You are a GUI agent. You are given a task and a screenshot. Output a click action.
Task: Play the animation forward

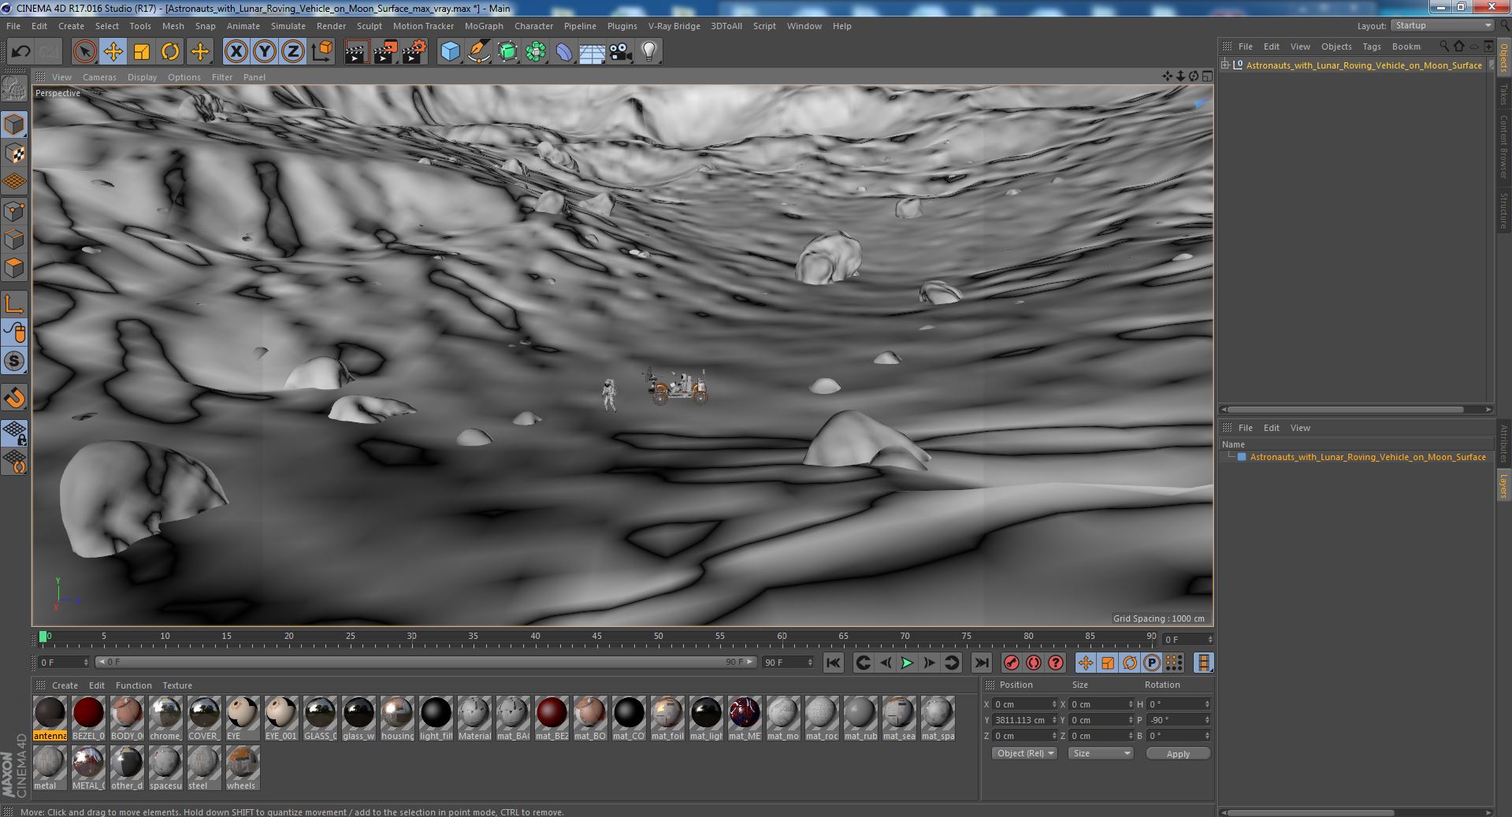coord(907,663)
